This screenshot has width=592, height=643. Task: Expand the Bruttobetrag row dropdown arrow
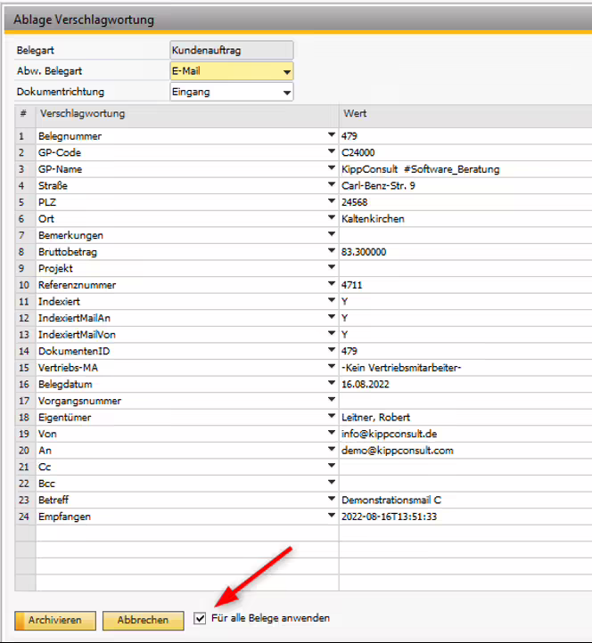(332, 252)
